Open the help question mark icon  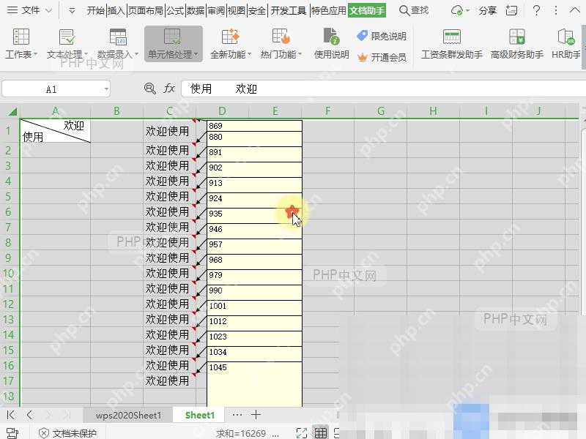coord(536,10)
